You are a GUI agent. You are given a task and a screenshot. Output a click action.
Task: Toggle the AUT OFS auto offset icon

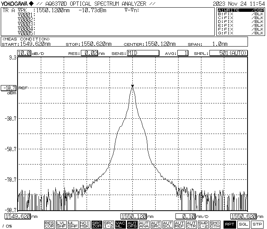132,224
